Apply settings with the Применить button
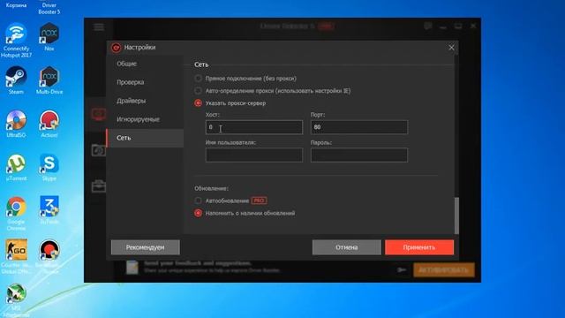Screen dimensions: 565x318 pyautogui.click(x=419, y=247)
